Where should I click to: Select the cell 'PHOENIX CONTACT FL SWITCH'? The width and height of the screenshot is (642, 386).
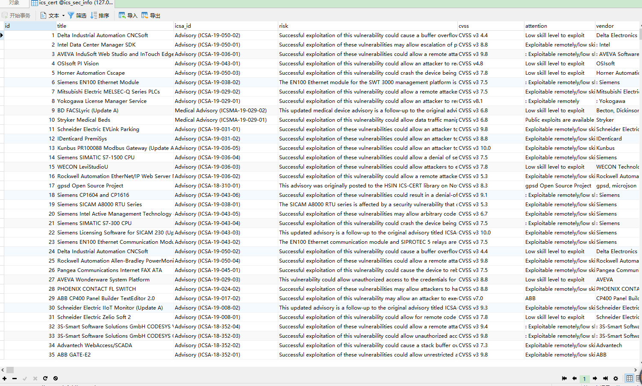click(115, 289)
